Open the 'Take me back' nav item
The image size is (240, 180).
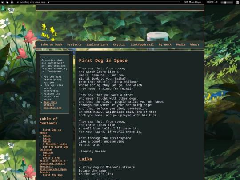(x=52, y=45)
